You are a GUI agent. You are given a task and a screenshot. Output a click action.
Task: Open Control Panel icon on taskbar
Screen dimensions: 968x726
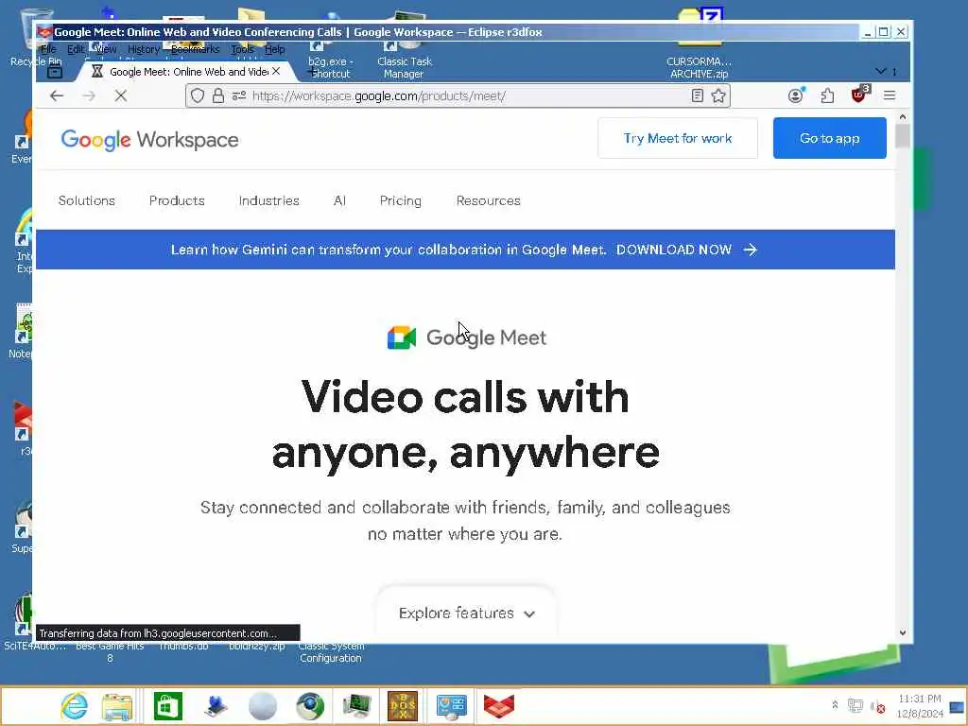[451, 706]
